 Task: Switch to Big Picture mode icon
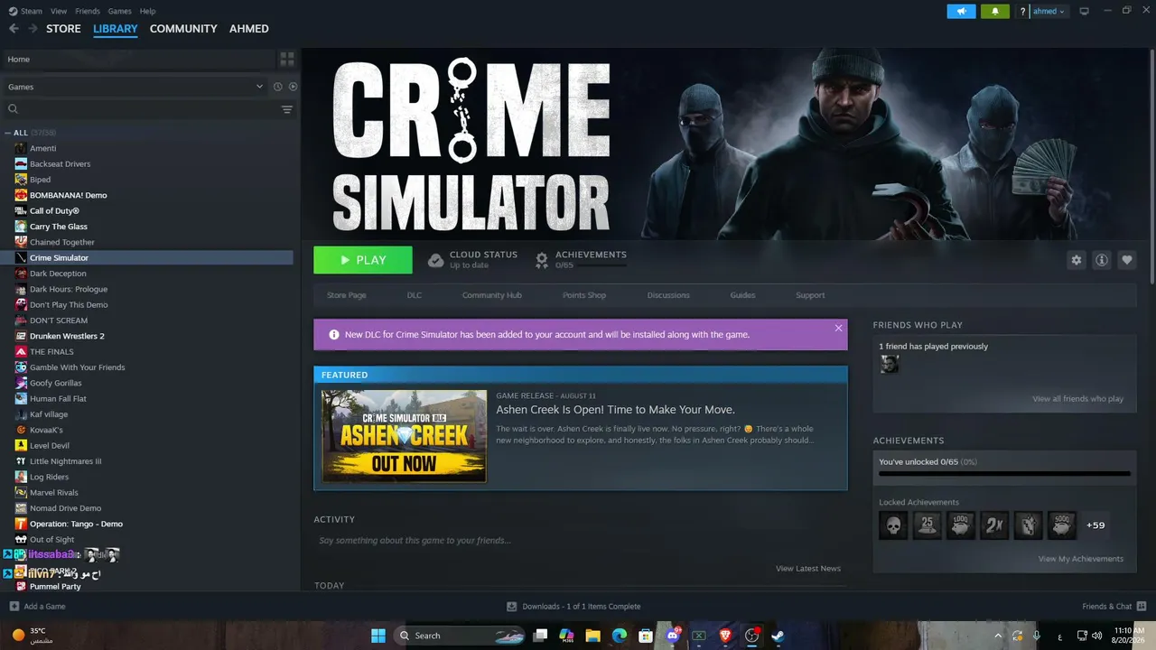click(1085, 11)
